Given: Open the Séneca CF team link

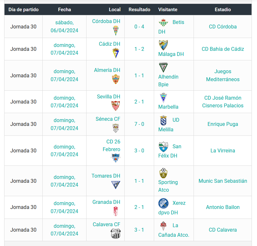Looking at the screenshot, I should (x=108, y=119).
